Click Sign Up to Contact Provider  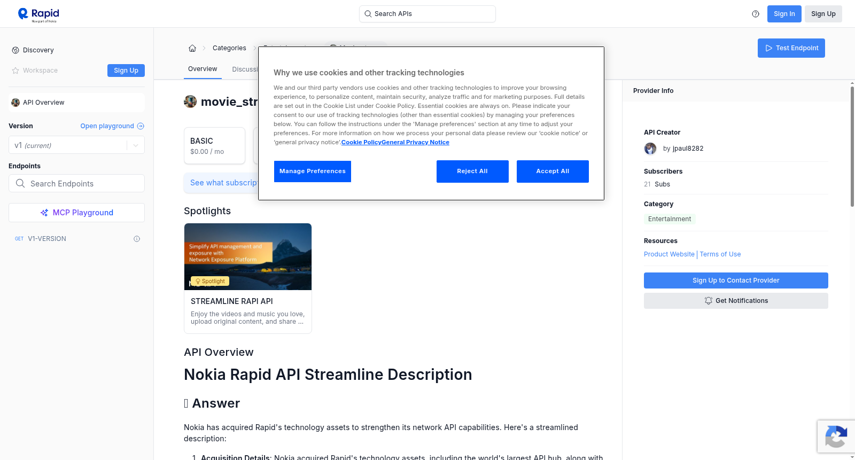736,280
